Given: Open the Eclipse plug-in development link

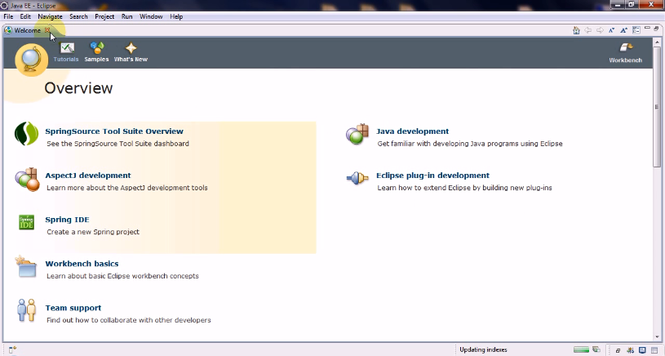Looking at the screenshot, I should pyautogui.click(x=432, y=176).
